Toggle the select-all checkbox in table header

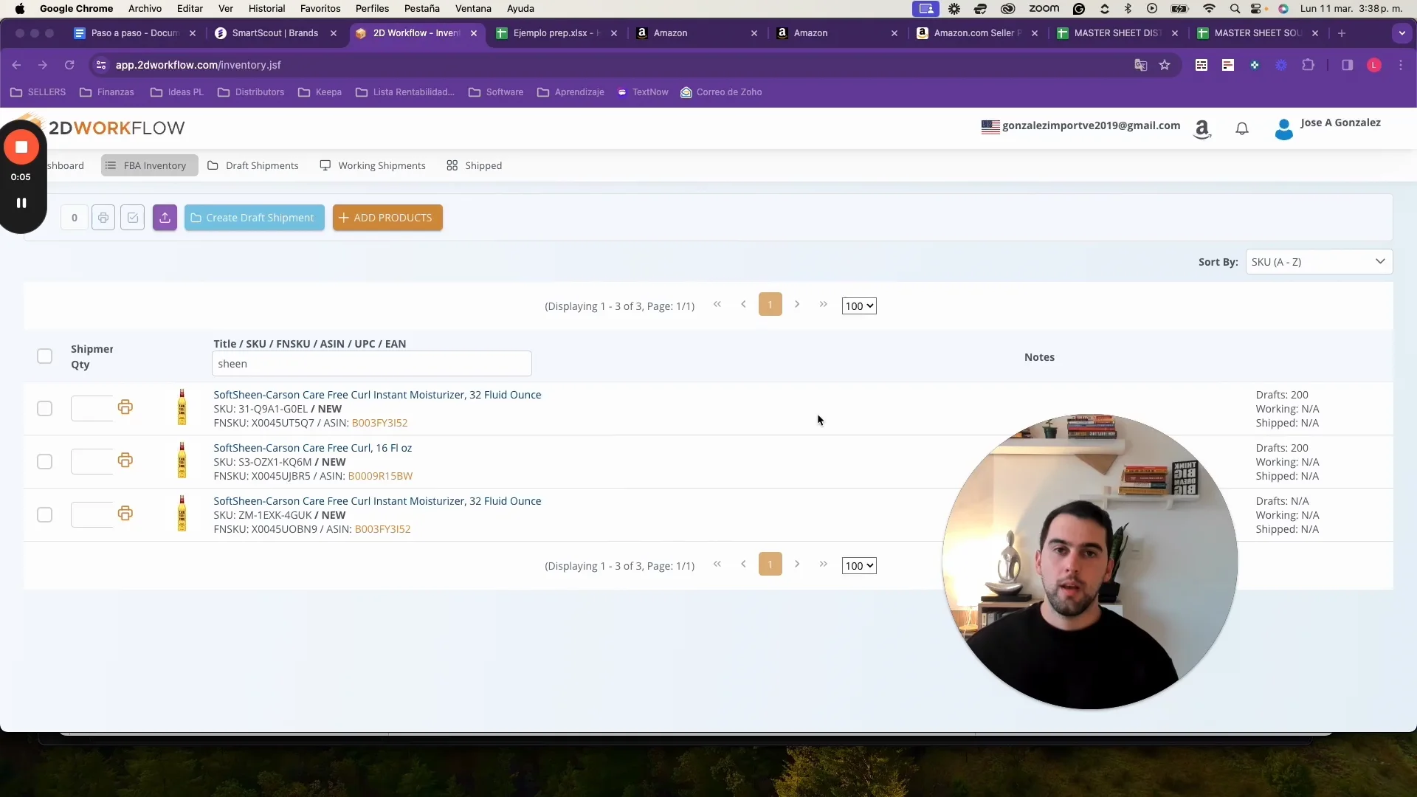pos(45,356)
